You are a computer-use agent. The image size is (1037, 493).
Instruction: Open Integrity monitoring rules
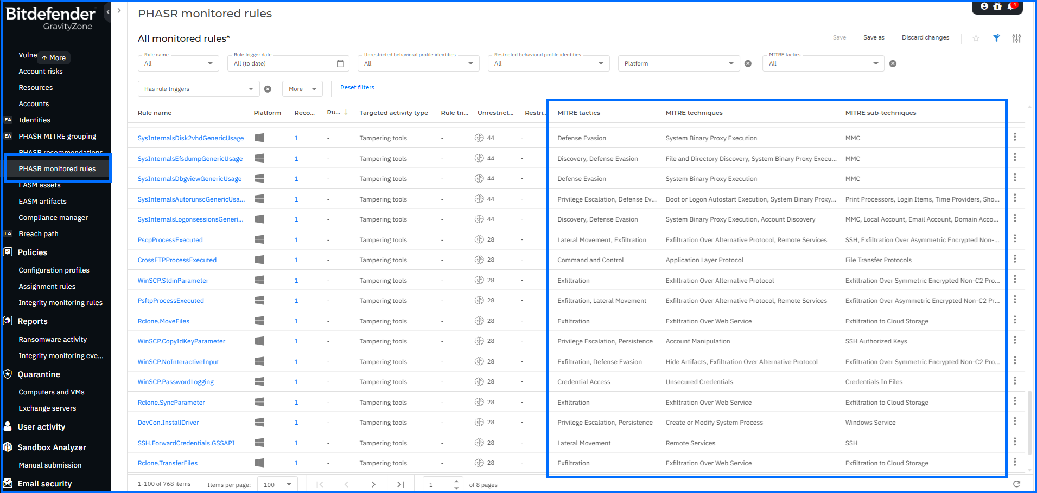pyautogui.click(x=60, y=302)
